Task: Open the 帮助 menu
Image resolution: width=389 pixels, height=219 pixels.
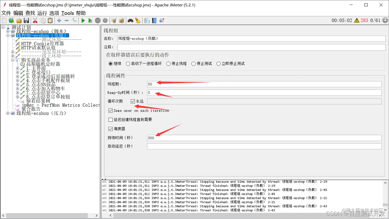Action: pos(81,13)
